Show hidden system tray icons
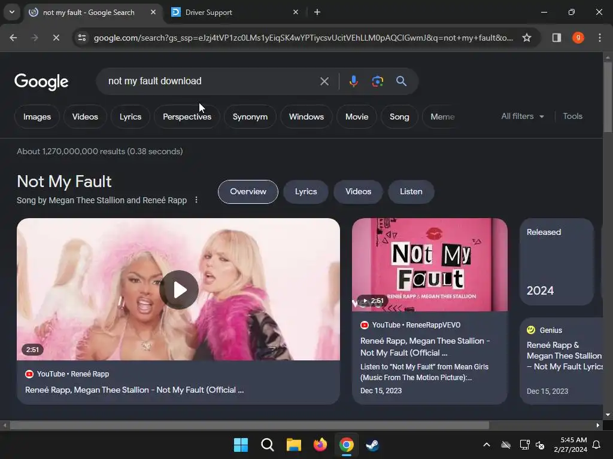The image size is (613, 459). [487, 445]
